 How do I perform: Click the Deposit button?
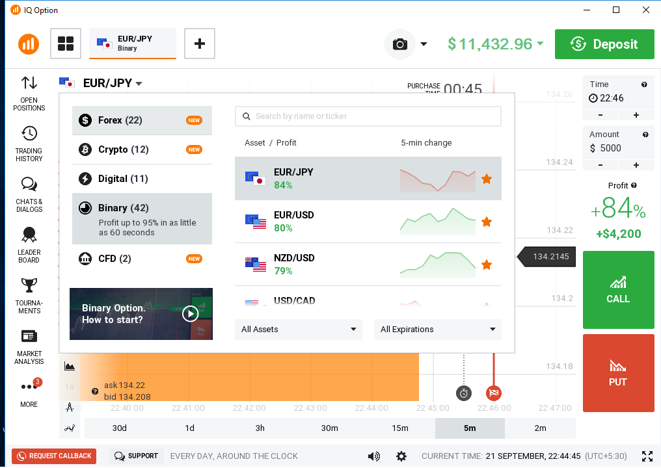coord(604,44)
